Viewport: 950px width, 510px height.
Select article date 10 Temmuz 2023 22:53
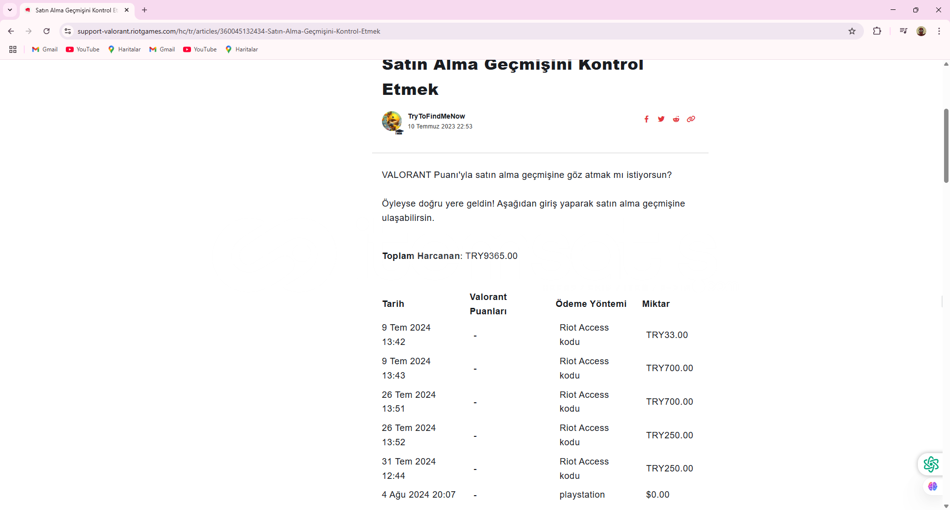(440, 127)
